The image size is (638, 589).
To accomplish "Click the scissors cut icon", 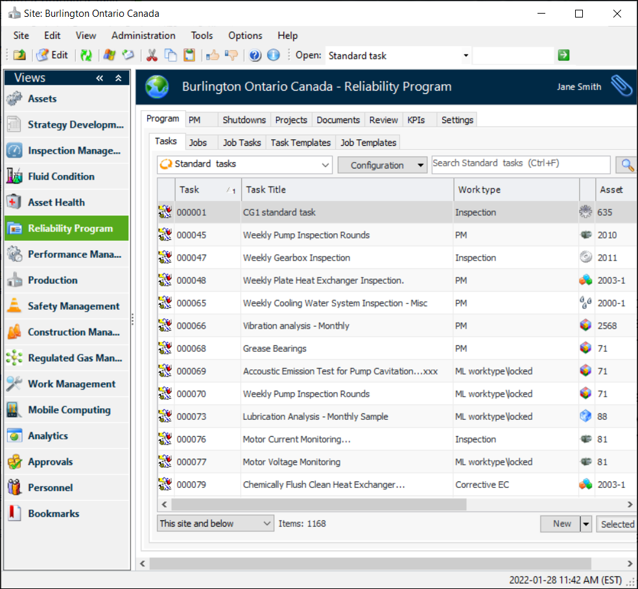I will (x=152, y=56).
